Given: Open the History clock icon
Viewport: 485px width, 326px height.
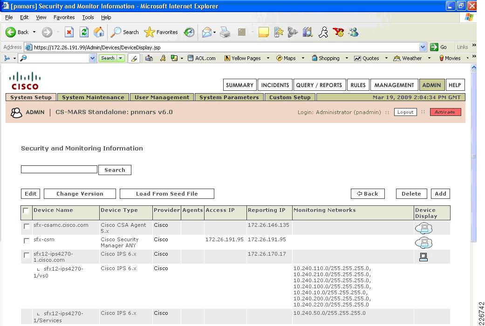Looking at the screenshot, I should click(189, 32).
